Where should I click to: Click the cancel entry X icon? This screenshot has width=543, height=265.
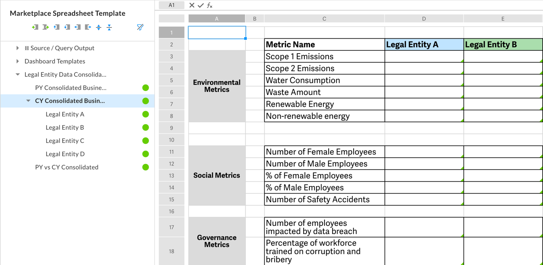tap(191, 5)
